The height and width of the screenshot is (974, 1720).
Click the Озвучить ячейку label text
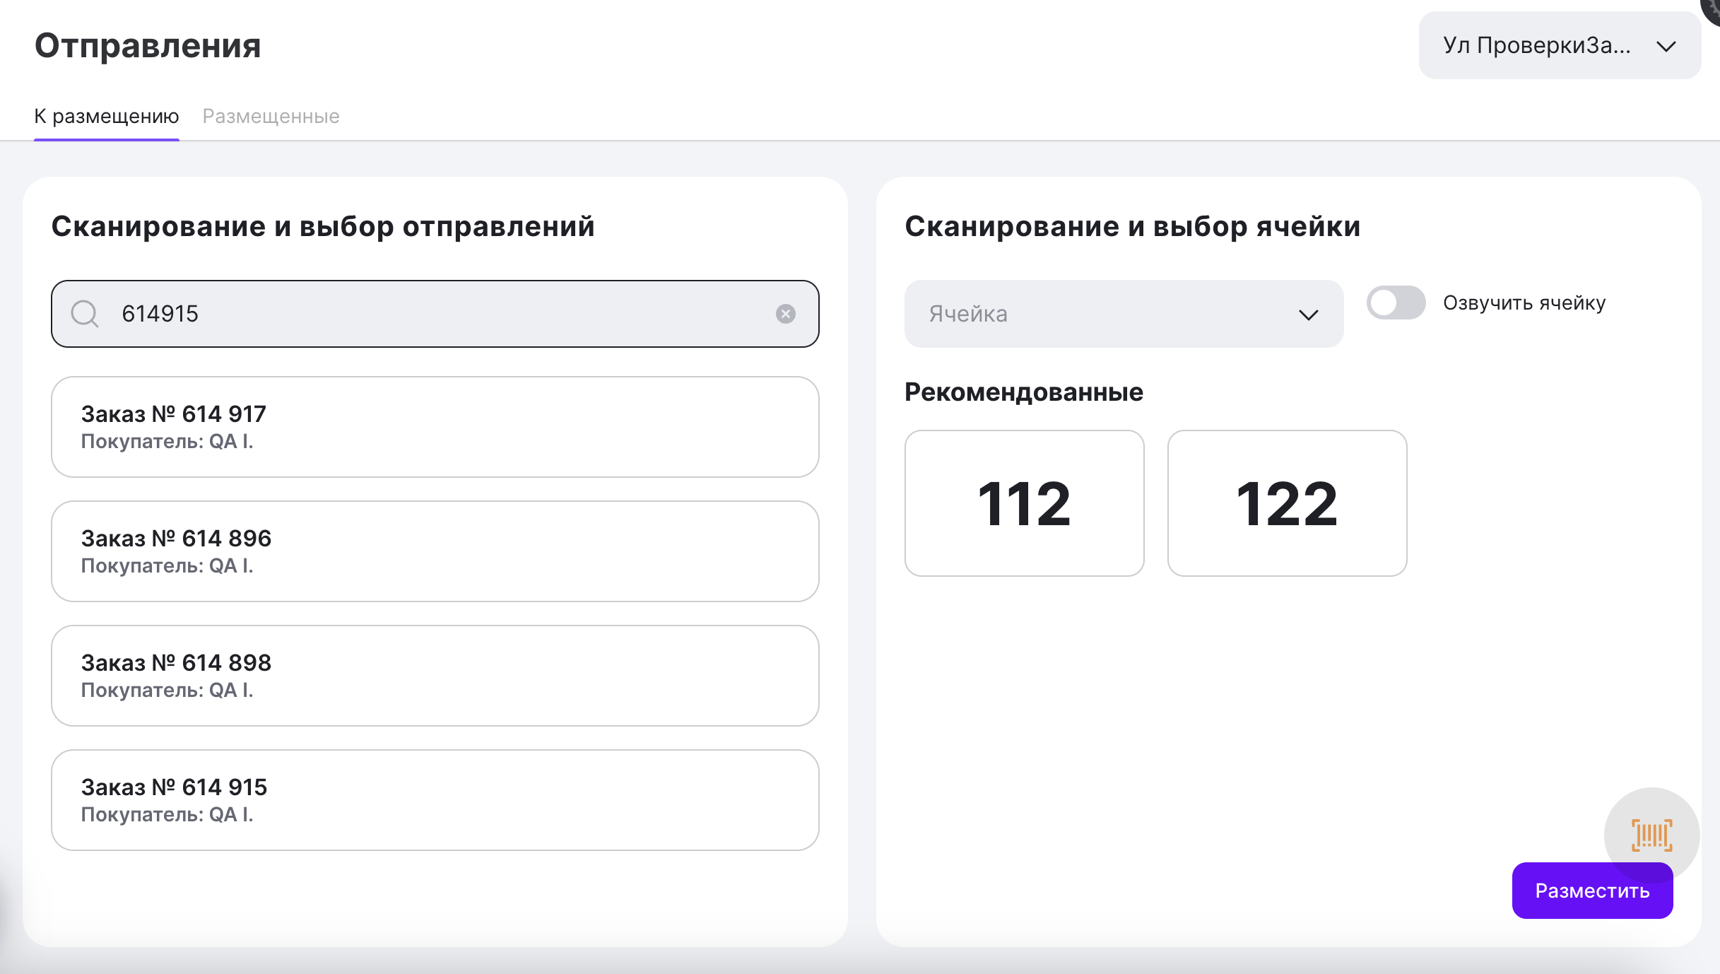click(1524, 303)
